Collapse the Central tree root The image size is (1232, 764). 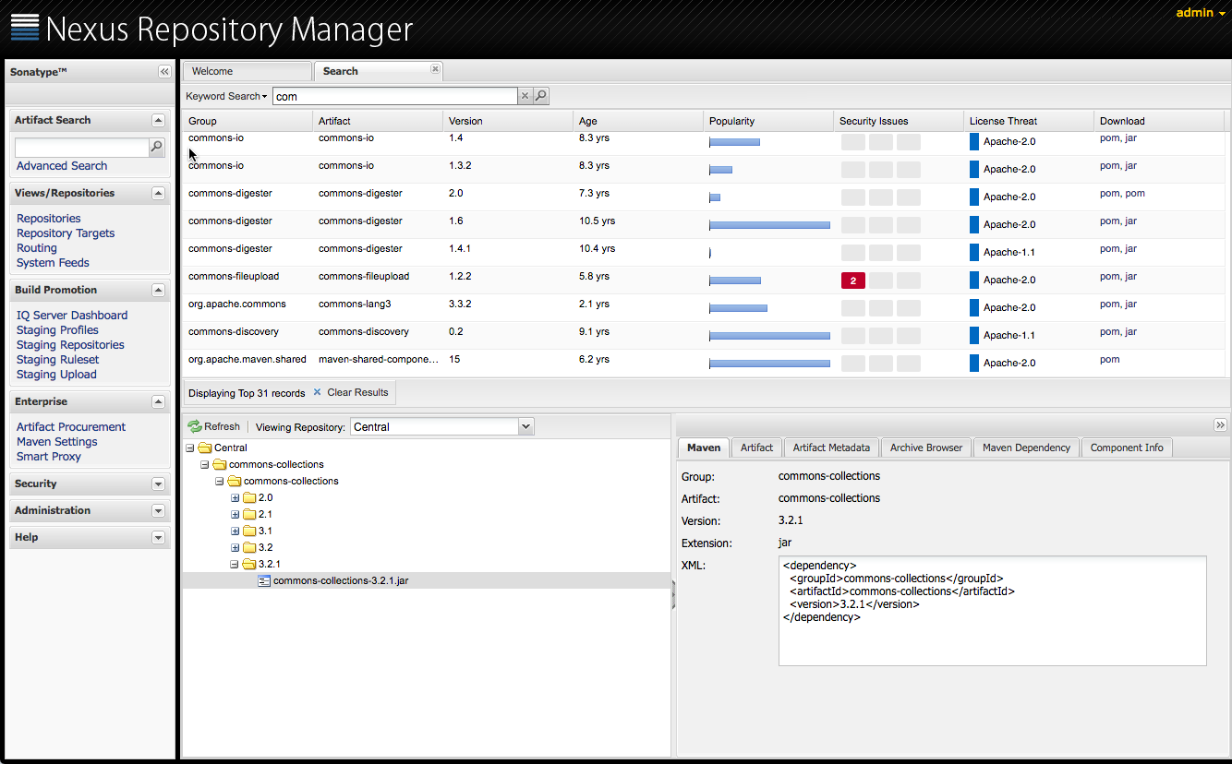coord(190,448)
